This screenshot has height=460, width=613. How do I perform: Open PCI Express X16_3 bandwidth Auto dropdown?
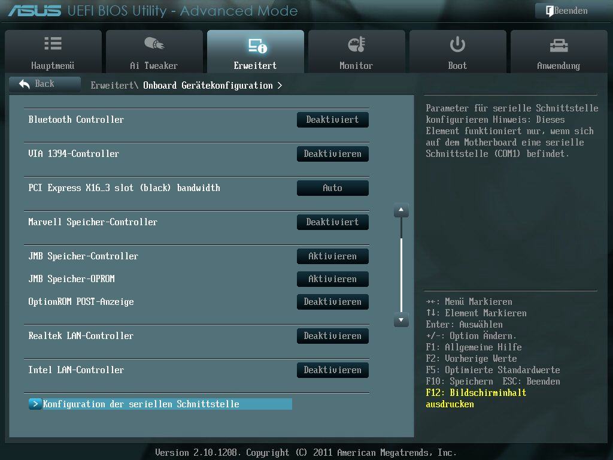pyautogui.click(x=332, y=187)
